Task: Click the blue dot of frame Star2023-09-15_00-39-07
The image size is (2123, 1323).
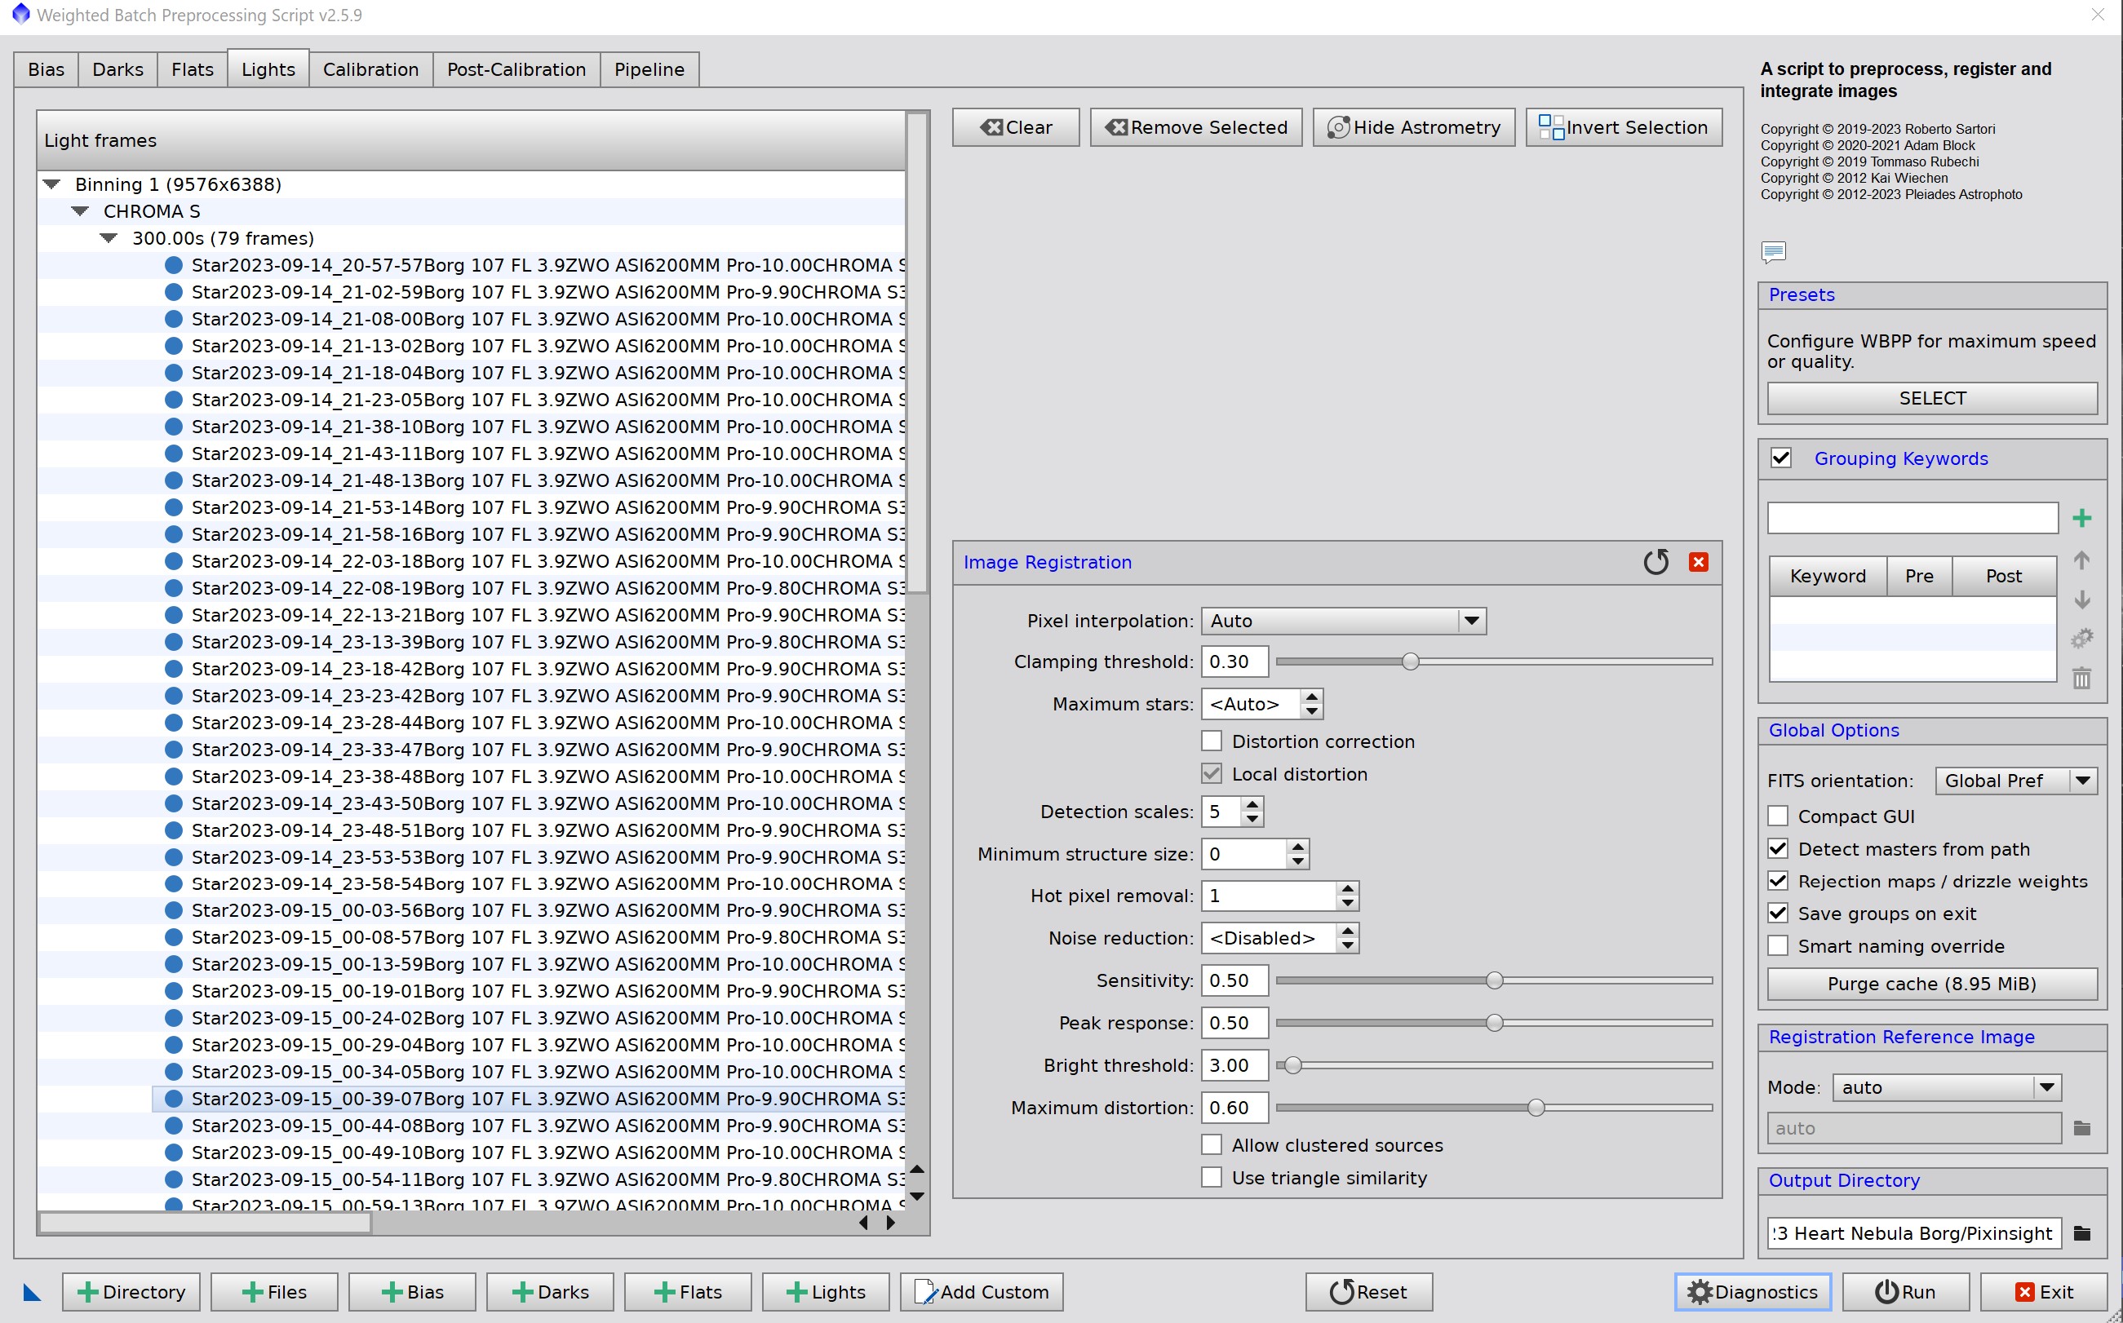Action: (173, 1098)
